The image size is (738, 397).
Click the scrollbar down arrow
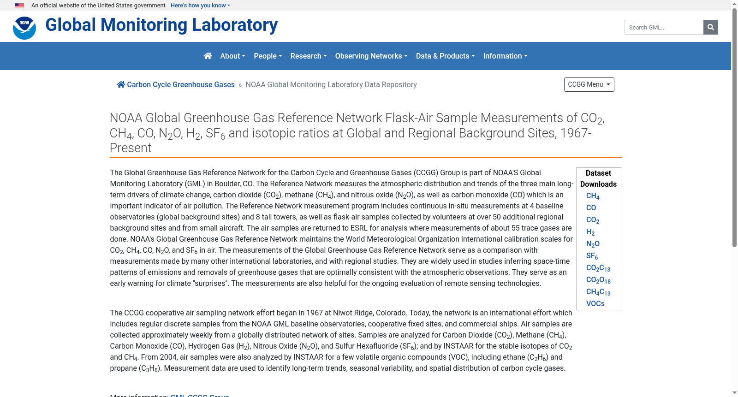click(734, 393)
